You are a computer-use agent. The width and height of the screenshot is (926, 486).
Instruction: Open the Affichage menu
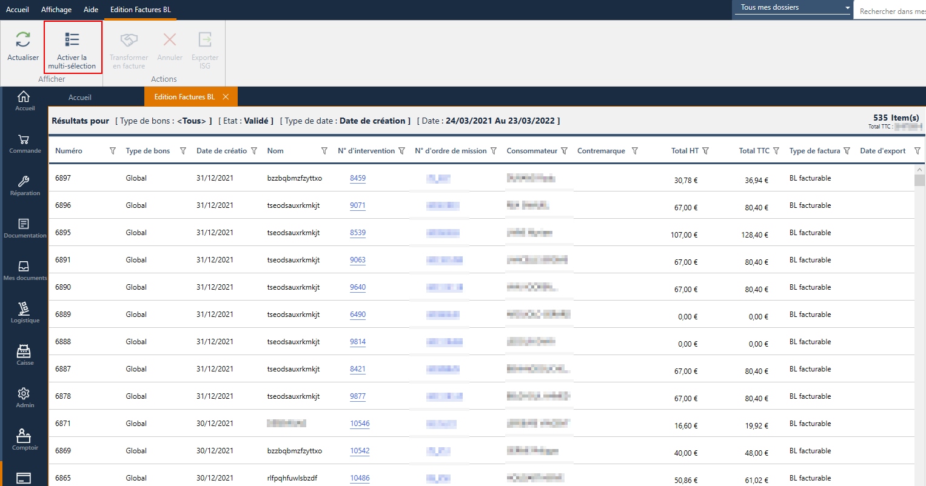click(x=56, y=9)
